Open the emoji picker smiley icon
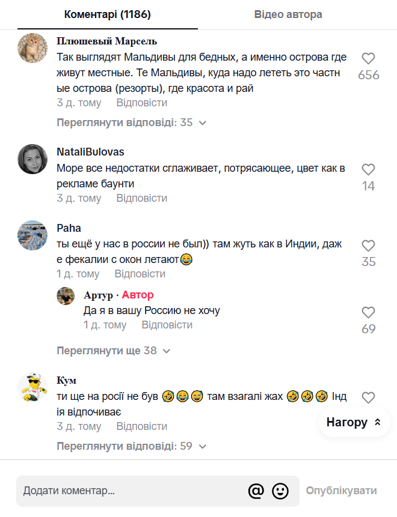Viewport: 397px width, 517px height. tap(280, 491)
